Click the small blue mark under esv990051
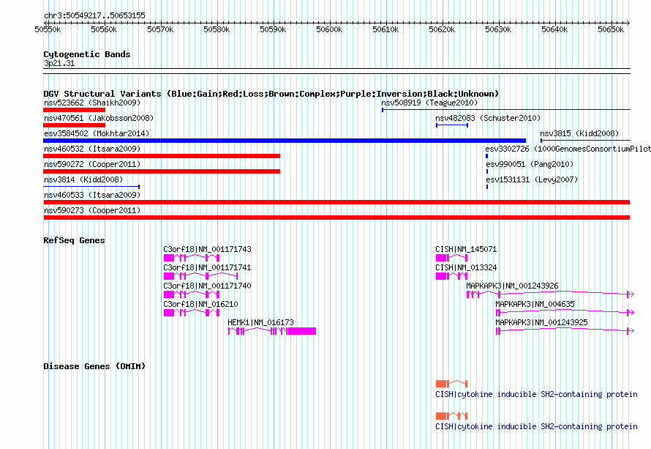 [487, 171]
